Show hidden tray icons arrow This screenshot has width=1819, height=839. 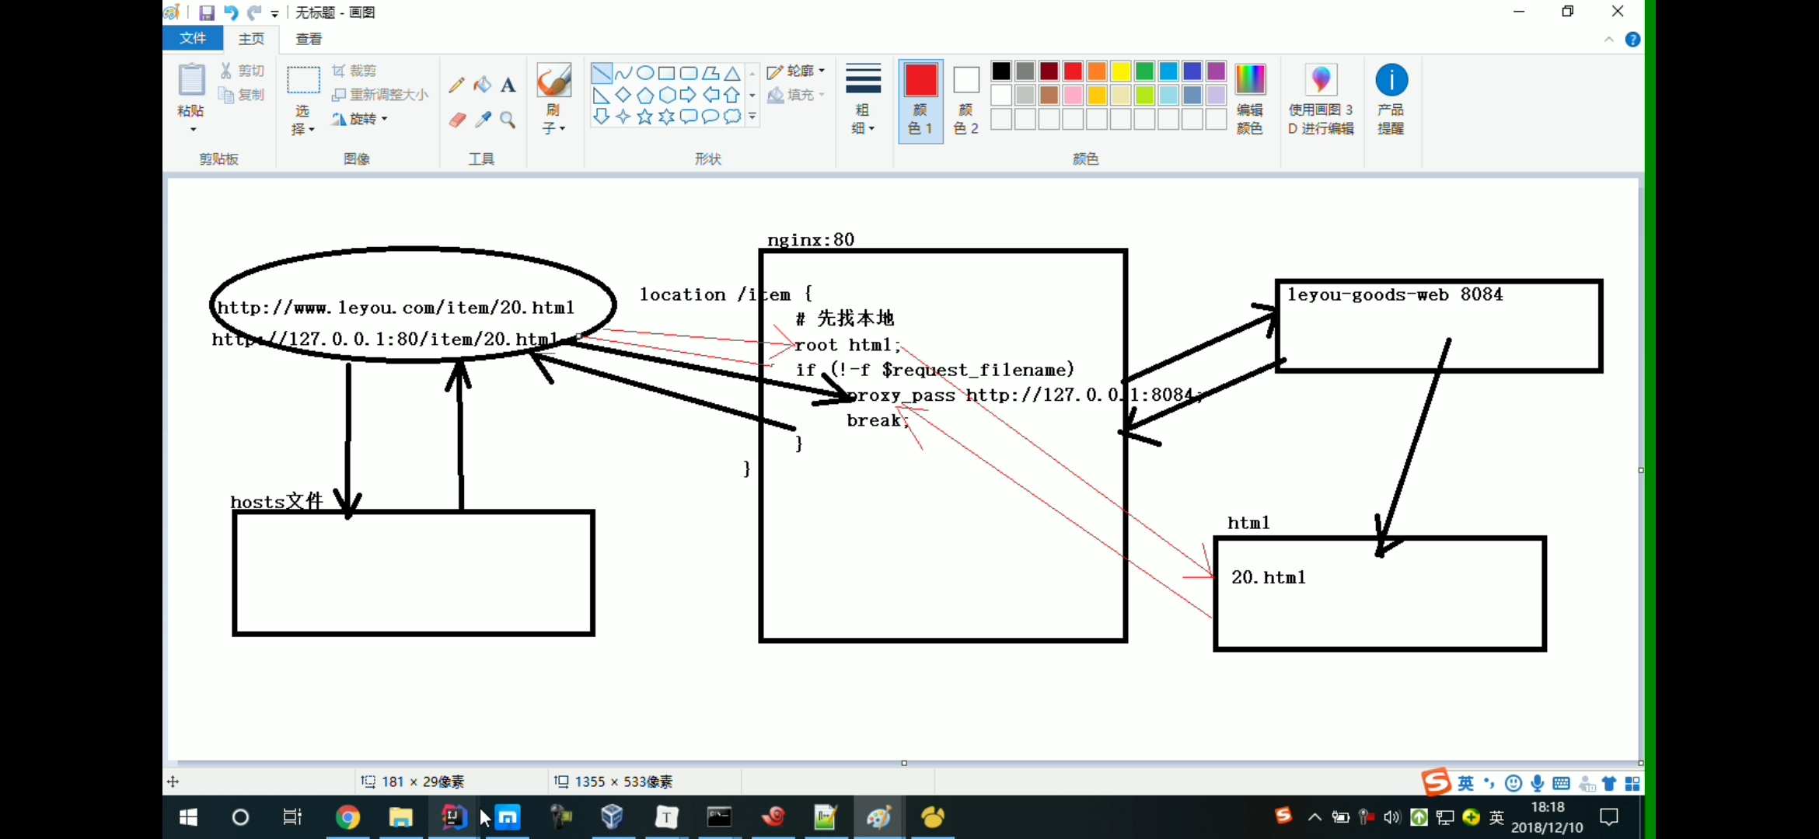point(1314,817)
